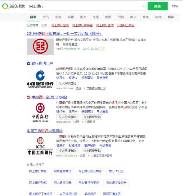
Task: Click the 360搜索 logo
Action: [x=13, y=6]
